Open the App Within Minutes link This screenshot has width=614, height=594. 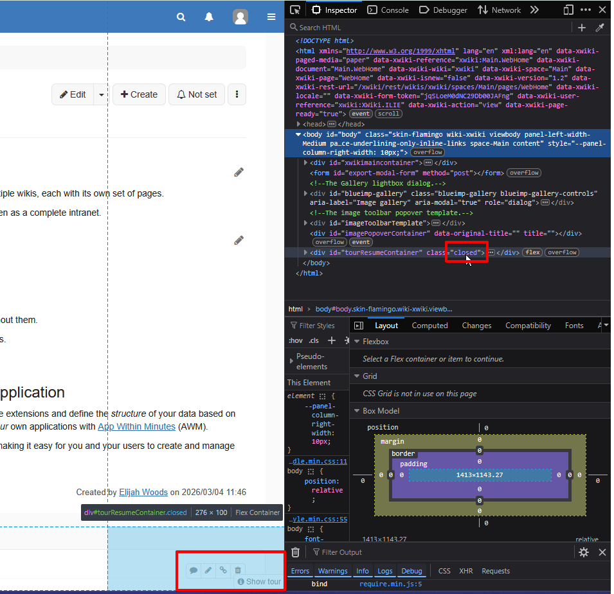(x=136, y=426)
